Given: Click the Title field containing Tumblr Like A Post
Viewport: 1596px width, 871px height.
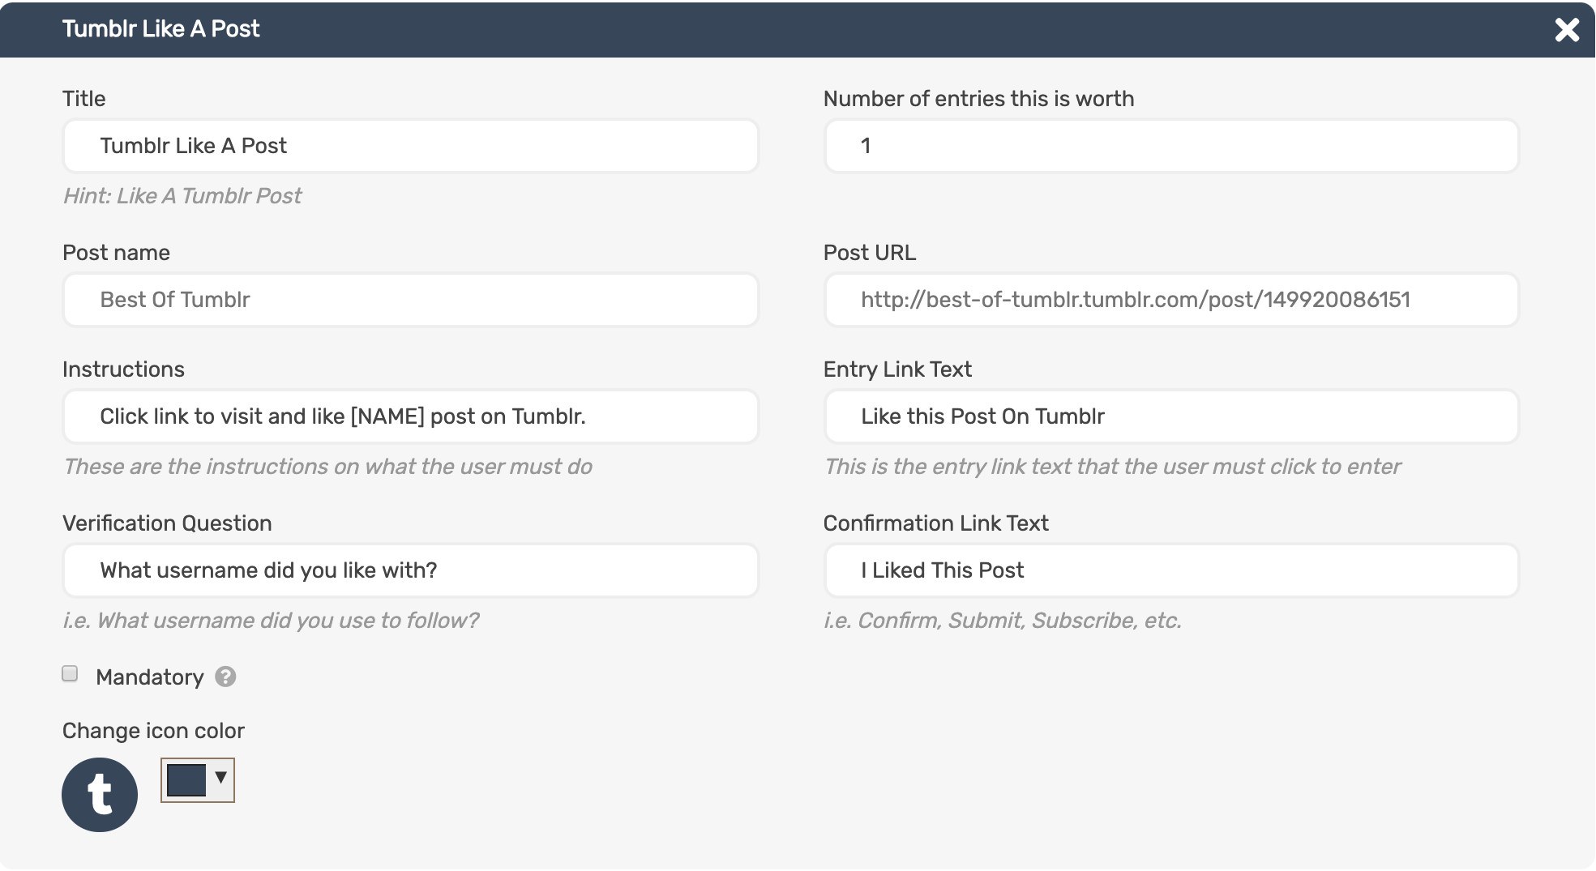Looking at the screenshot, I should point(409,146).
